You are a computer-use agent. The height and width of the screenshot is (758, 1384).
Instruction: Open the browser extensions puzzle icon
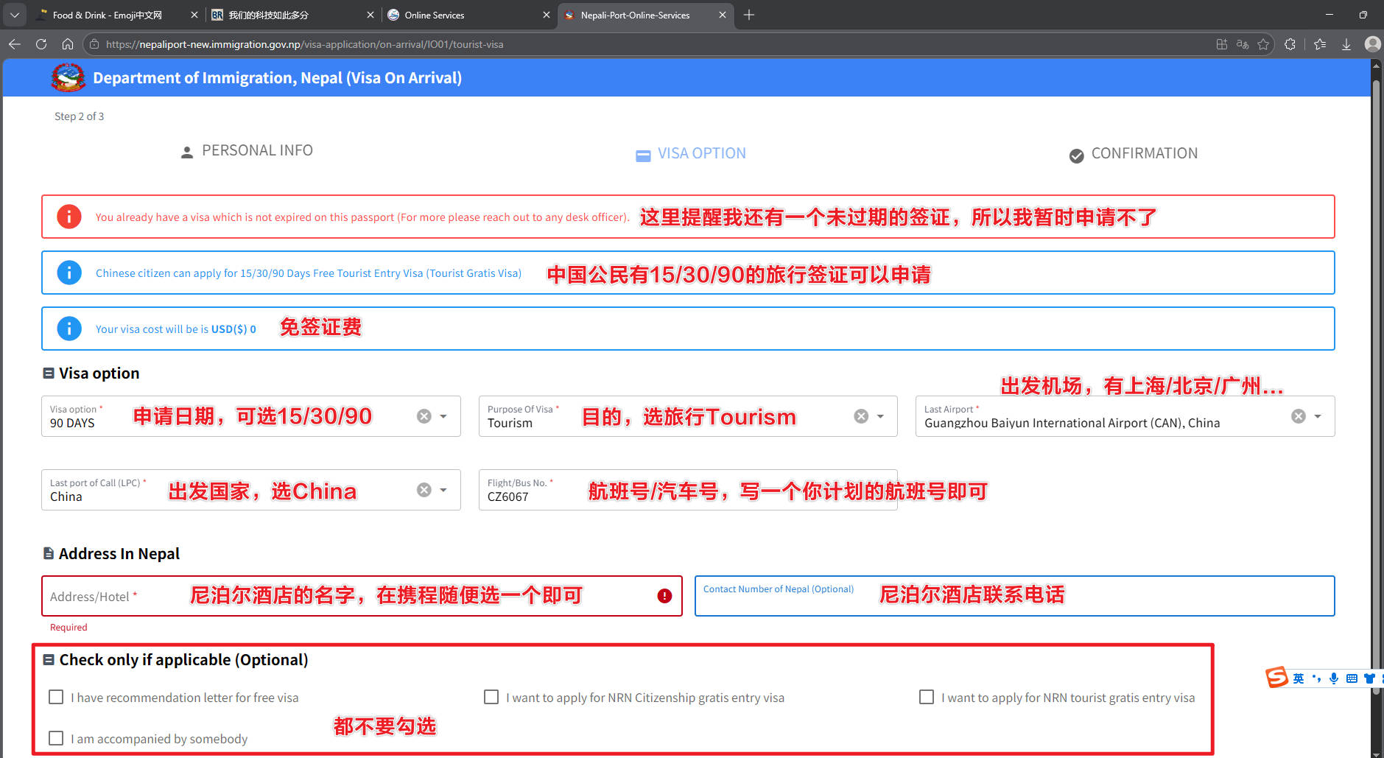[x=1290, y=44]
